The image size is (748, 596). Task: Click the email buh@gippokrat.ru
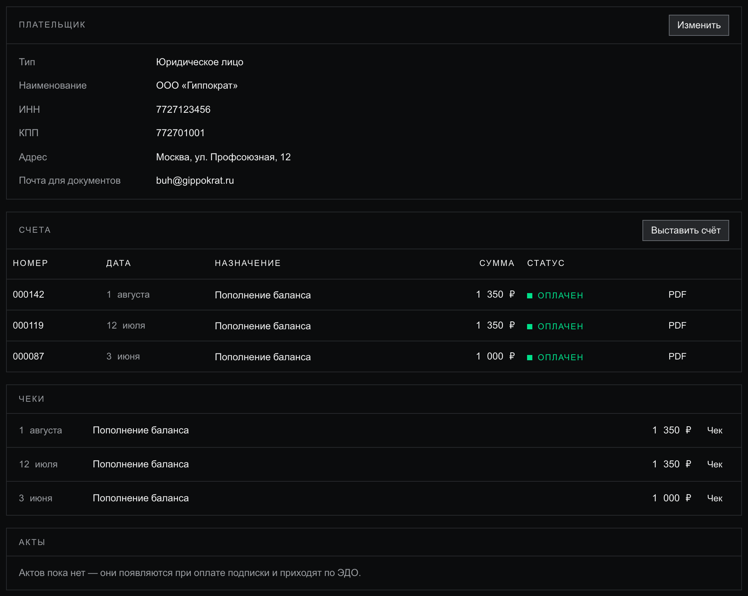coord(195,181)
